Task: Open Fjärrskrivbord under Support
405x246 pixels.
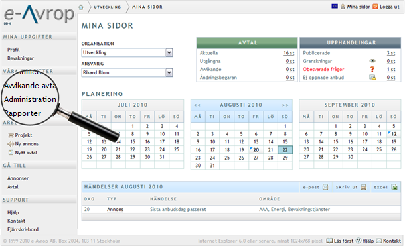Action: [x=23, y=229]
